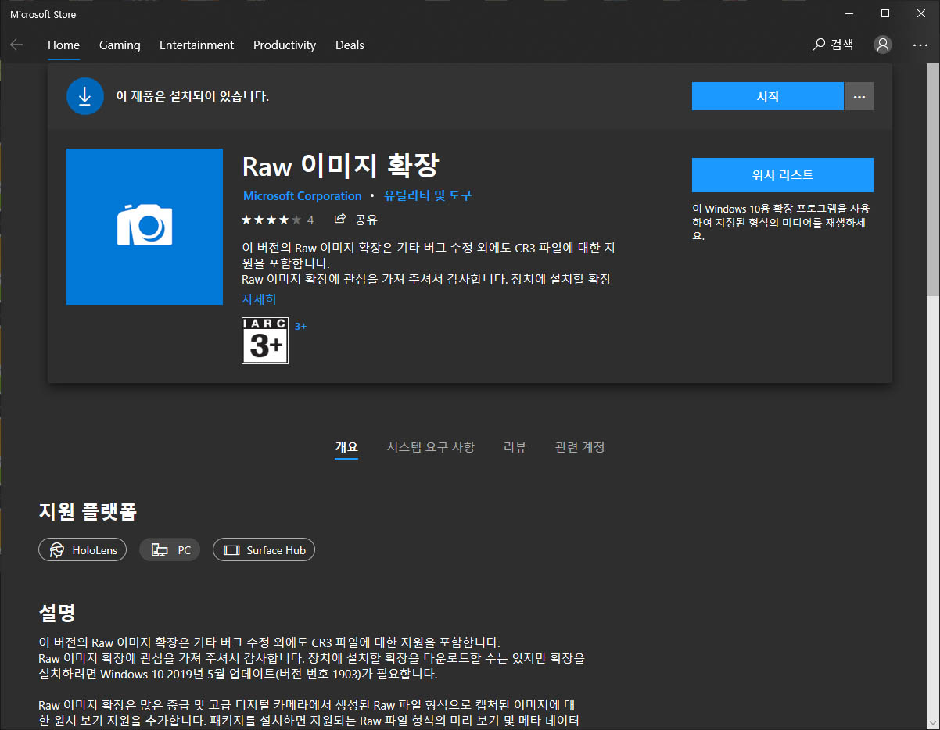Add to 위시 리스트

tap(783, 175)
